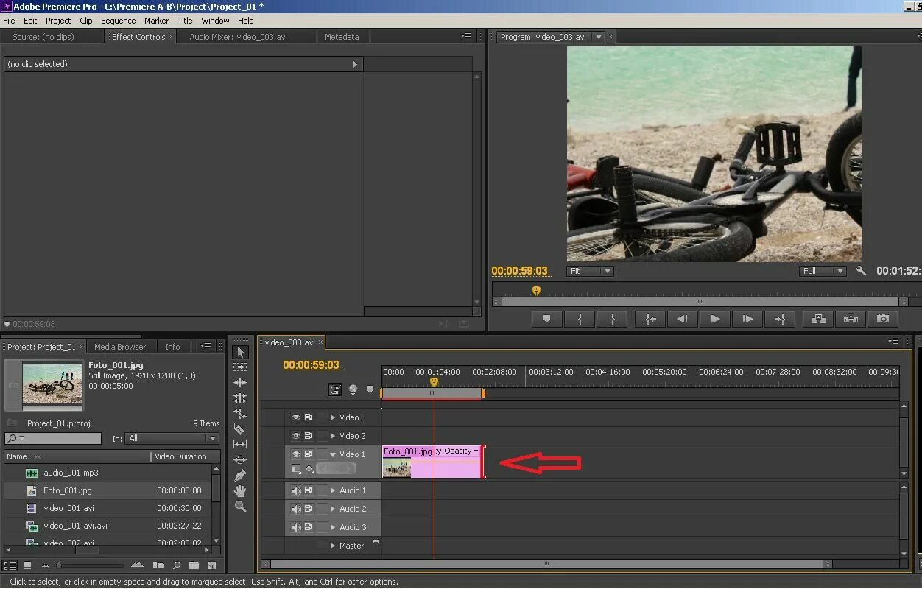The image size is (922, 589).
Task: Click the Export Frame camera button
Action: [883, 319]
